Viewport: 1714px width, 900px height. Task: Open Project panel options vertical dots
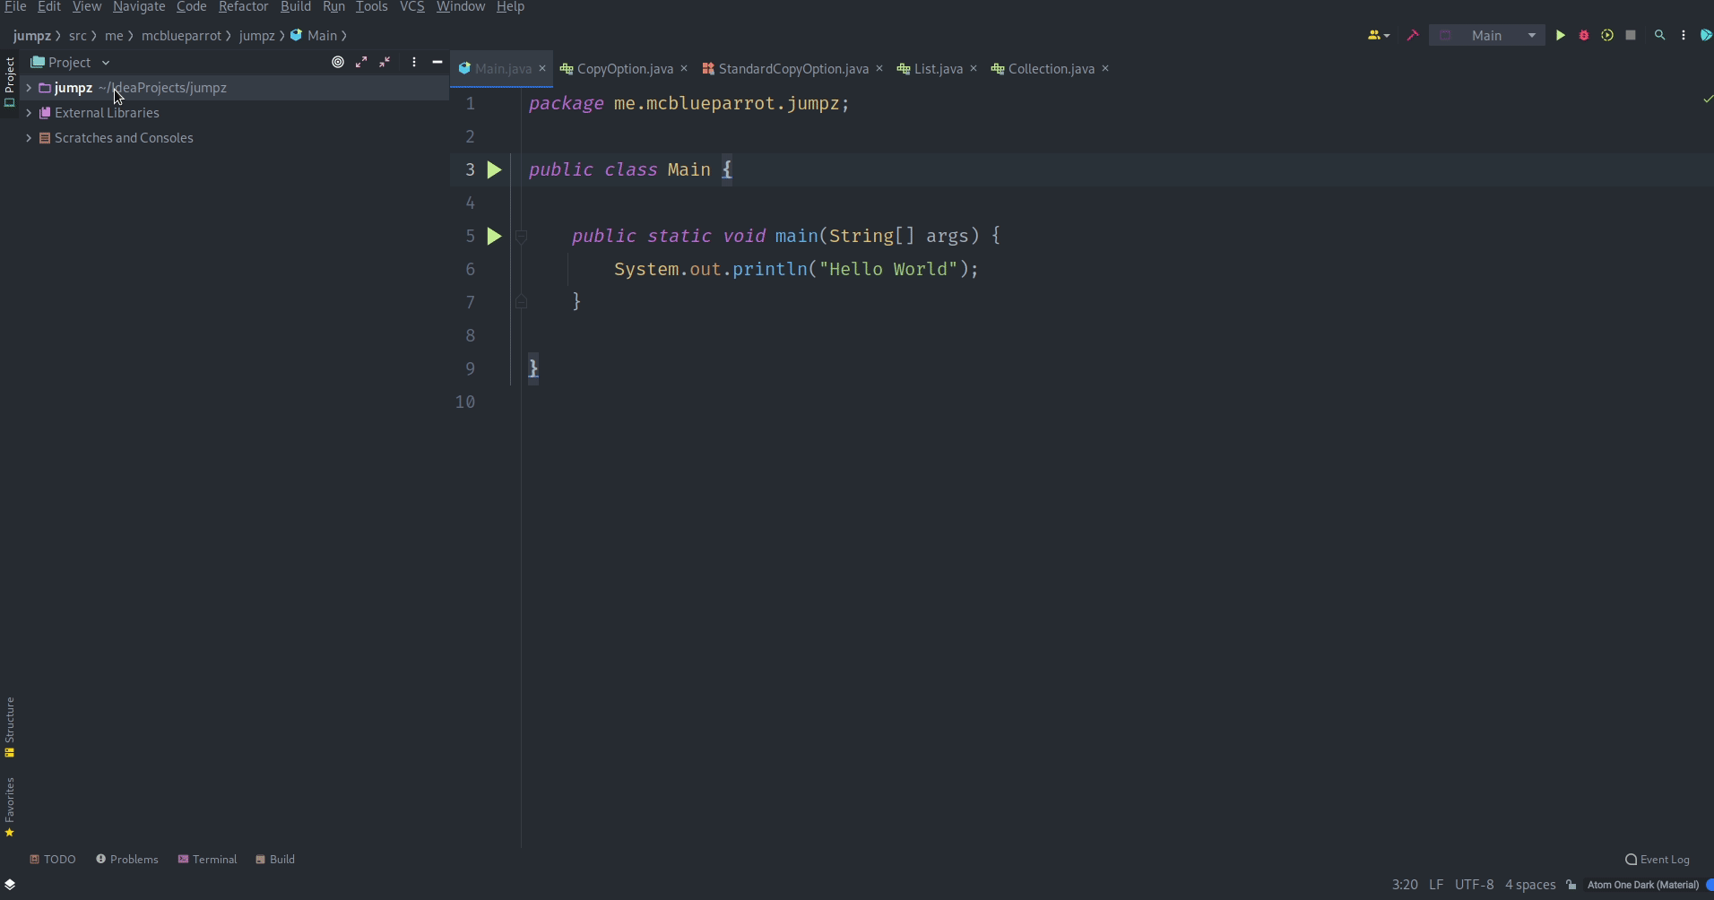(x=413, y=62)
